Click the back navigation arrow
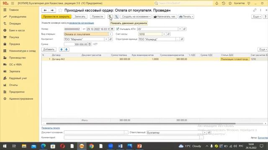The image size is (268, 150). coord(45,10)
